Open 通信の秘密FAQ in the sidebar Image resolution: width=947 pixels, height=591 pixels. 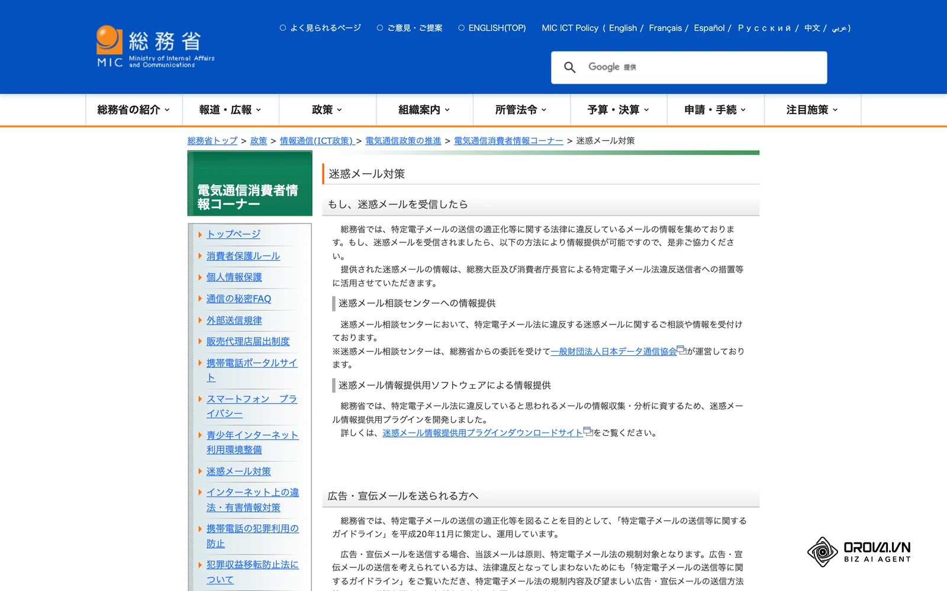tap(239, 299)
